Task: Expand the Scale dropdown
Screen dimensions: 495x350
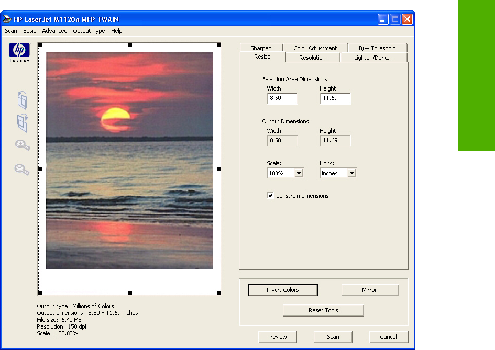Action: [299, 173]
